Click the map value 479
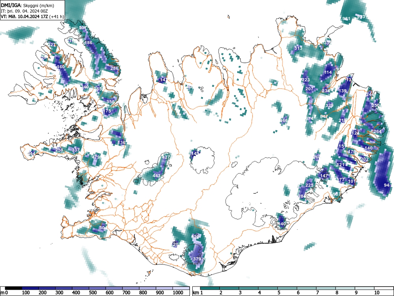The image size is (394, 296). [96, 157]
